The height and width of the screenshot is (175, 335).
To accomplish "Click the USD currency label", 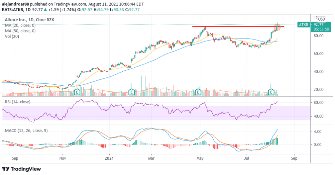I will [322, 19].
